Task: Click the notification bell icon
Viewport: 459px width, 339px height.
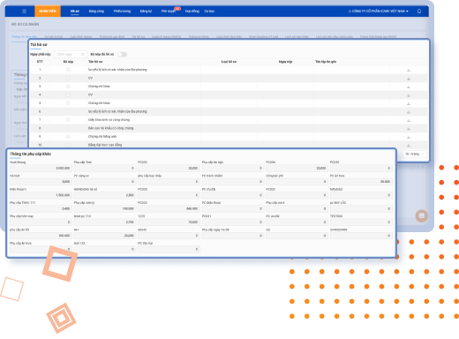Action: coord(419,11)
